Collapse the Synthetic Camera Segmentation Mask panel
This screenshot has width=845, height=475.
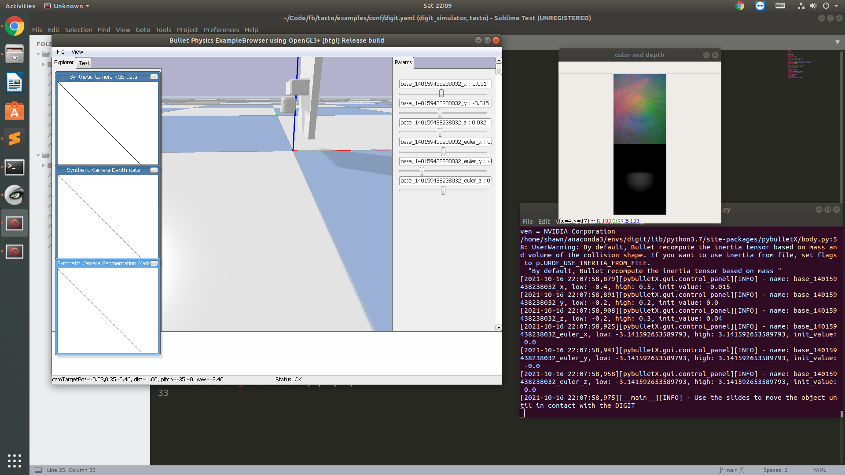point(154,263)
